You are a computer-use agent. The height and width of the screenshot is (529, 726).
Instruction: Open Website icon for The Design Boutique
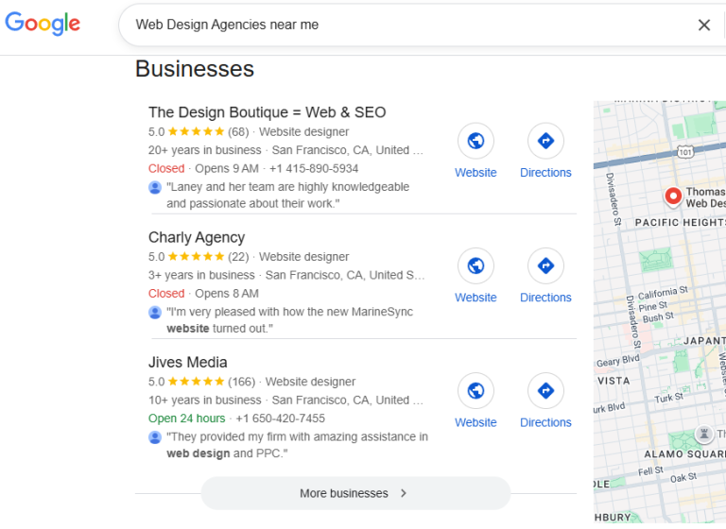(x=475, y=141)
